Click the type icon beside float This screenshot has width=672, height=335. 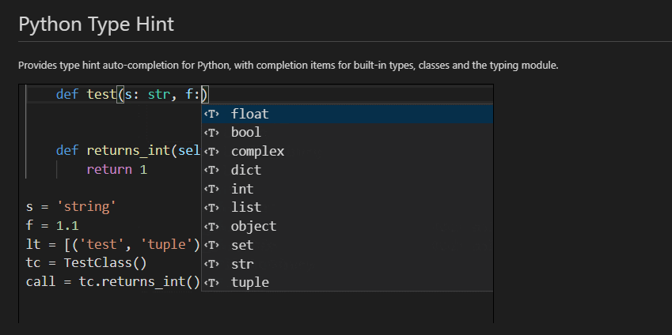[211, 114]
